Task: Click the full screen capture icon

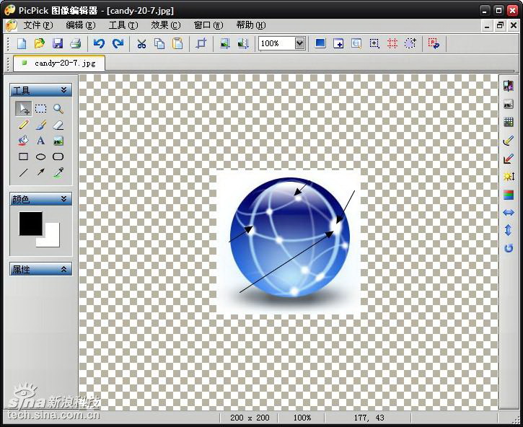Action: (x=320, y=43)
